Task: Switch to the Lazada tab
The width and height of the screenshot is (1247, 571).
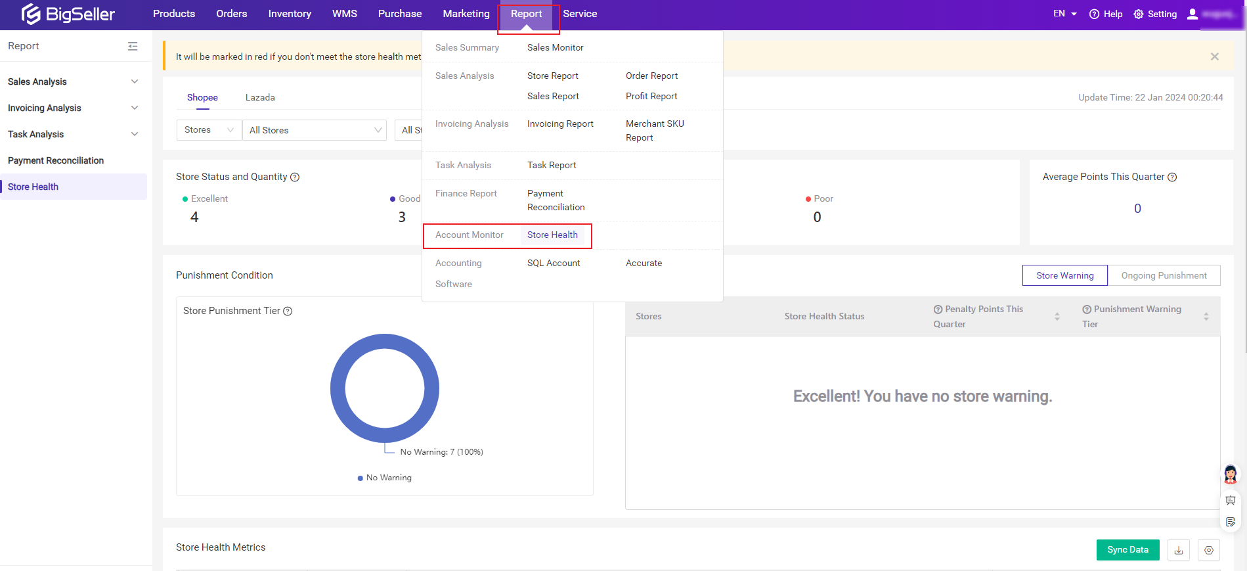Action: (260, 97)
